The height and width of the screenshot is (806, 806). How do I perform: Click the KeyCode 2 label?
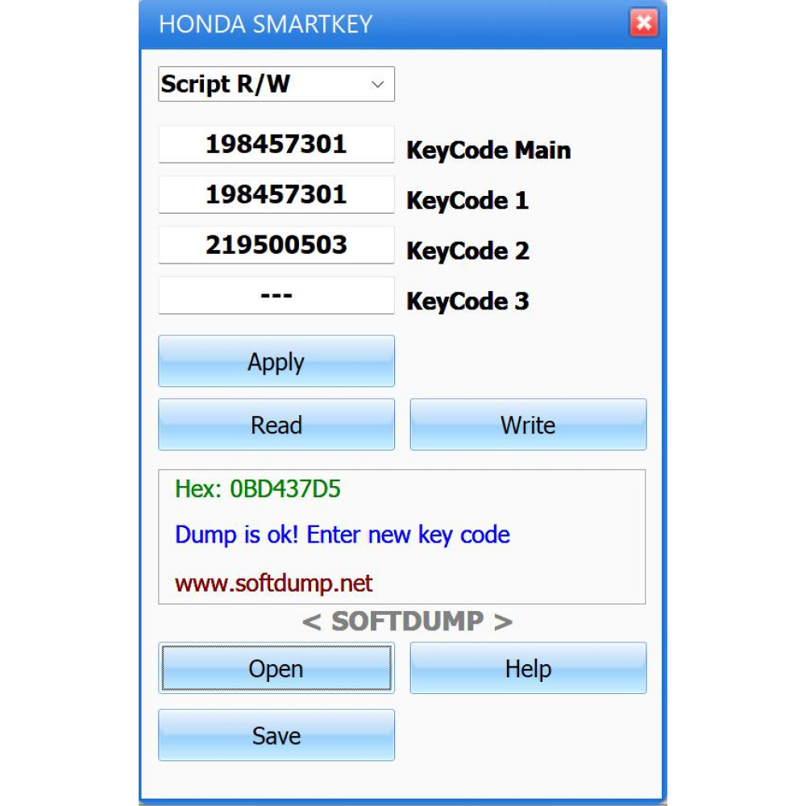(467, 251)
